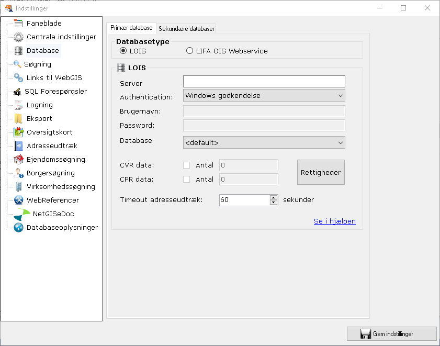The width and height of the screenshot is (440, 346).
Task: Open the Se i hjælpen link
Action: point(334,221)
